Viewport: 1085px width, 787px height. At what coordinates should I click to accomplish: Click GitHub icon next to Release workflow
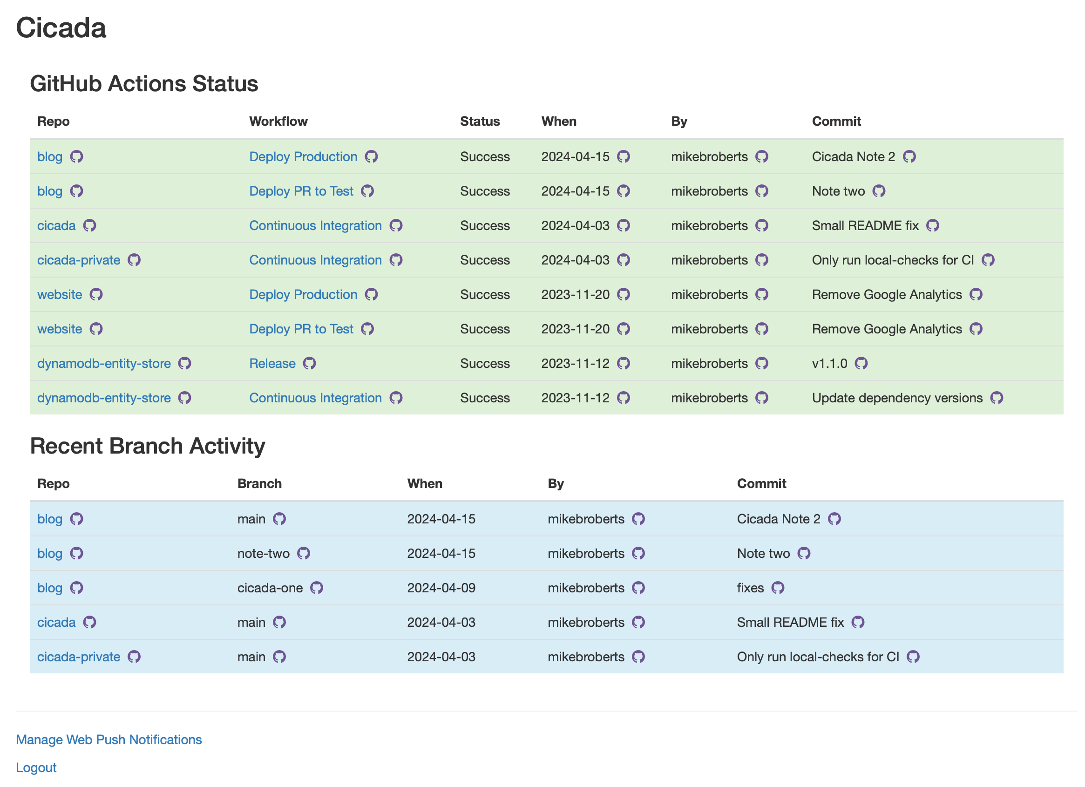click(x=310, y=363)
